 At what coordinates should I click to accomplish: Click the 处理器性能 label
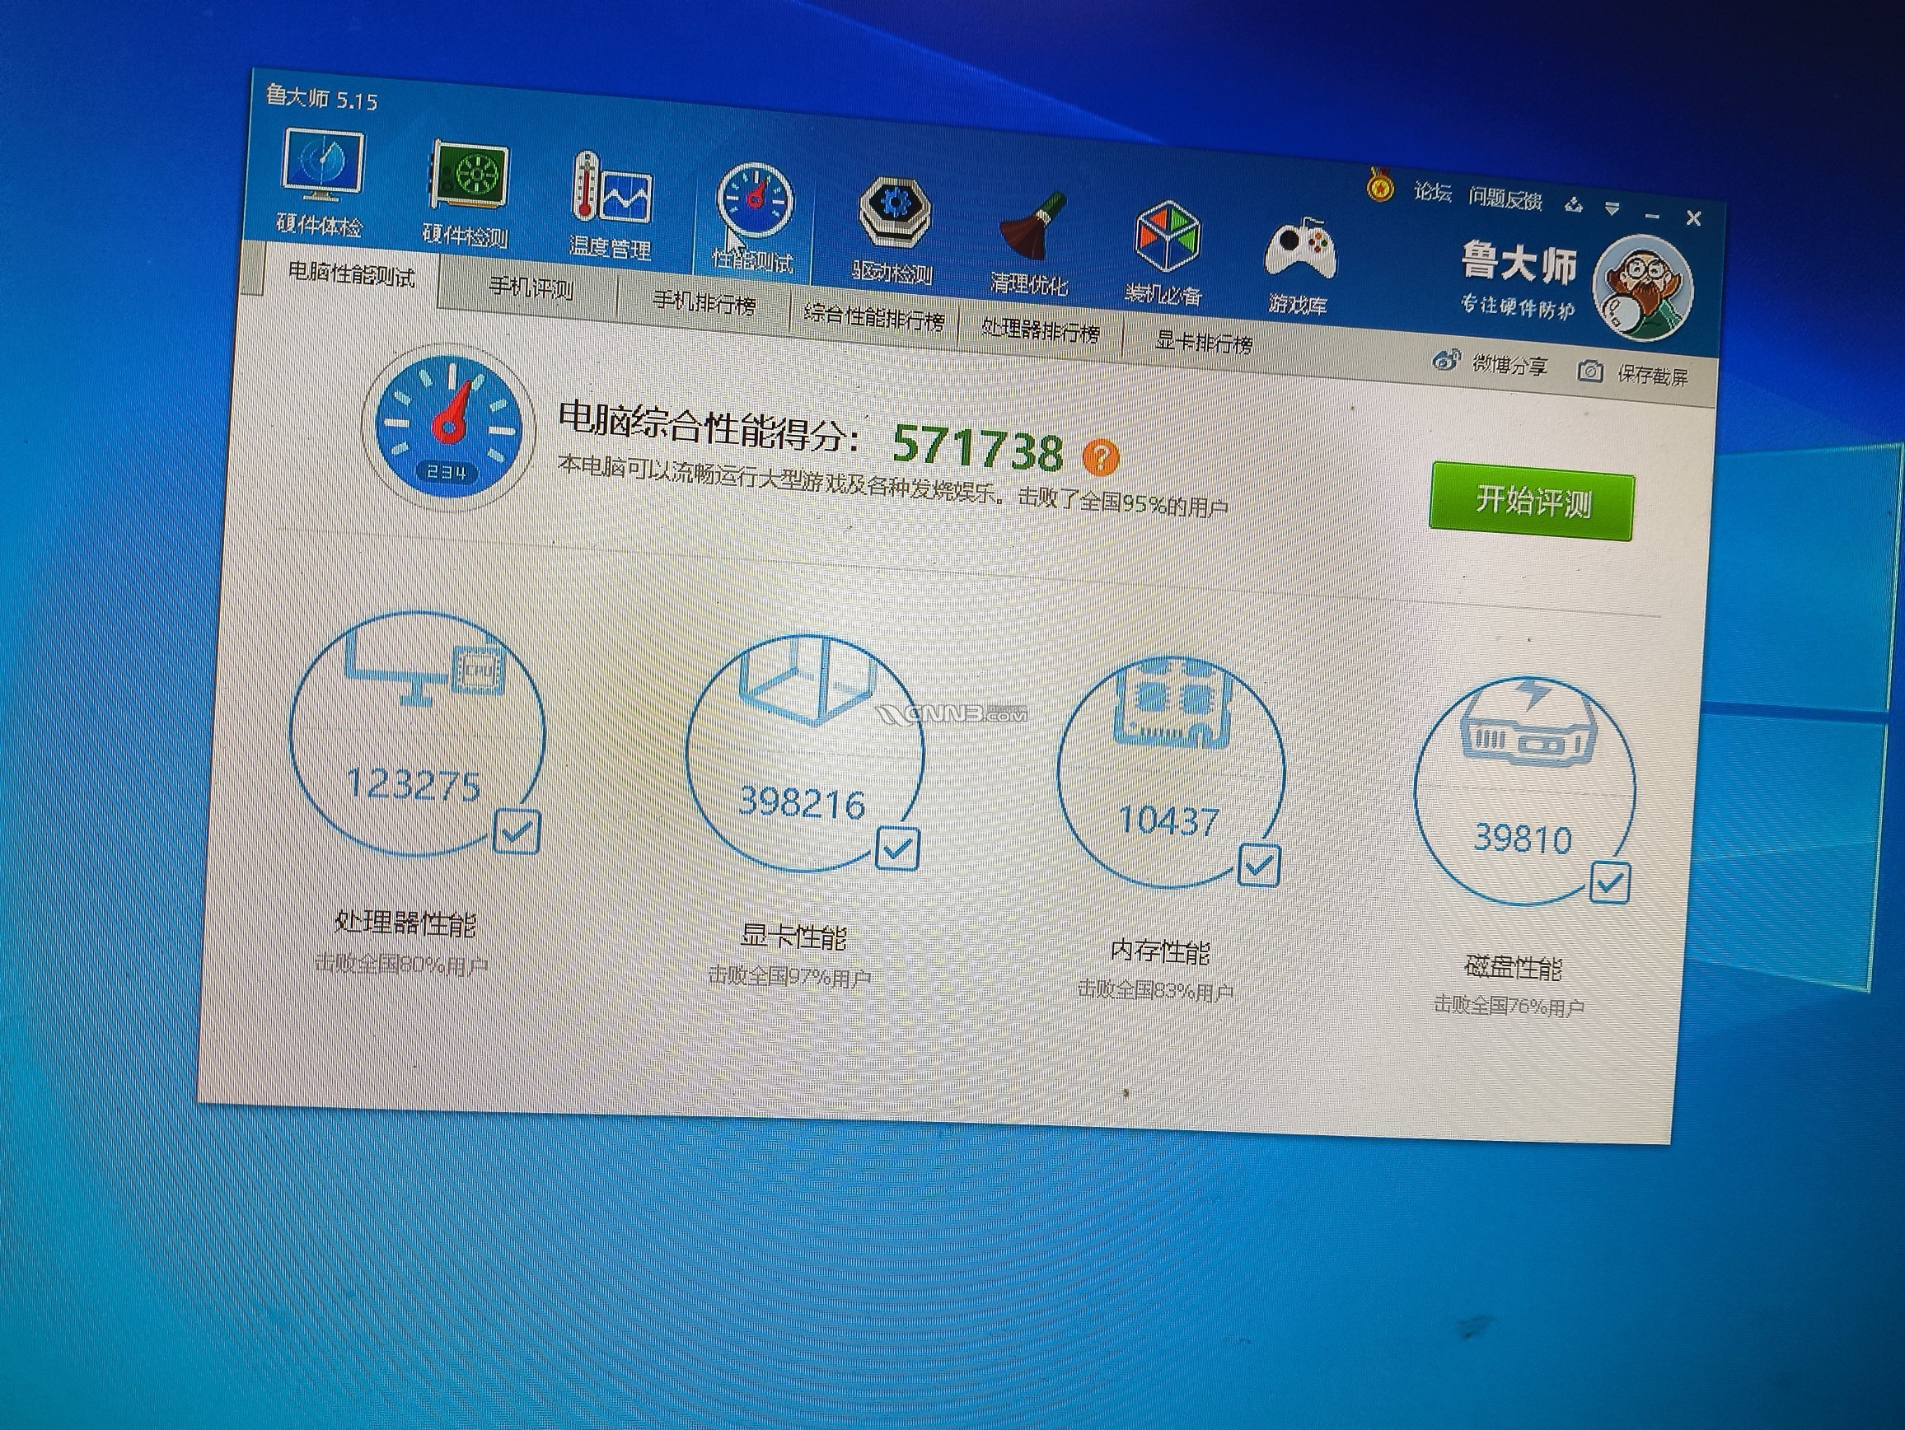[405, 923]
